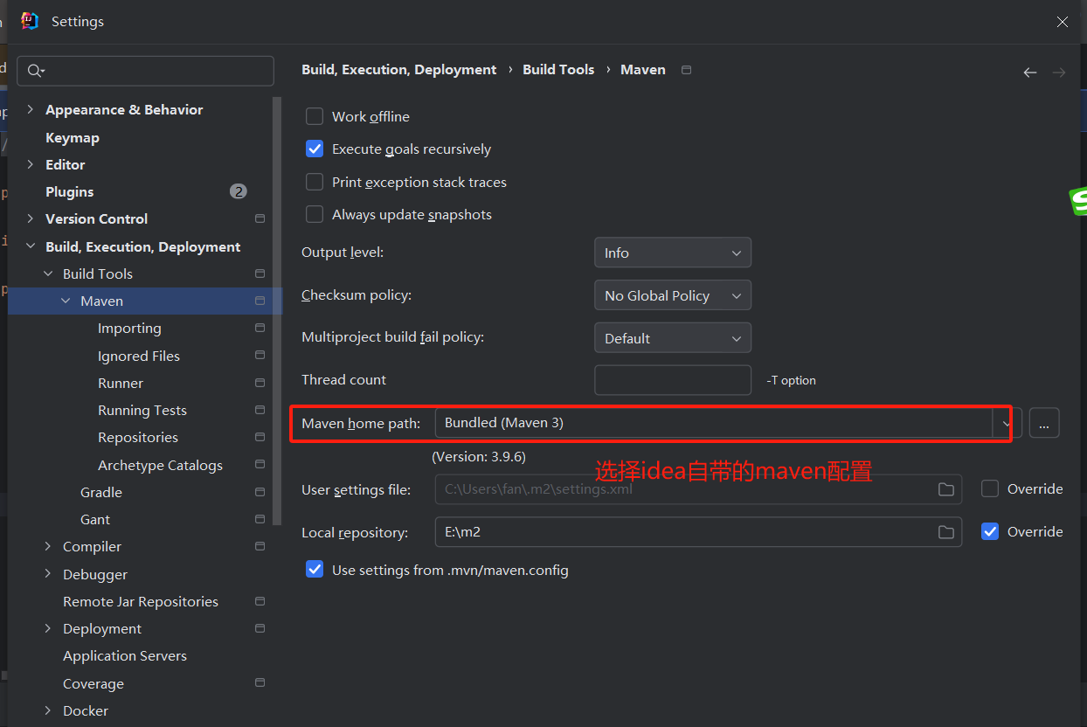Image resolution: width=1087 pixels, height=727 pixels.
Task: Click project icon beside Importing row
Action: (260, 328)
